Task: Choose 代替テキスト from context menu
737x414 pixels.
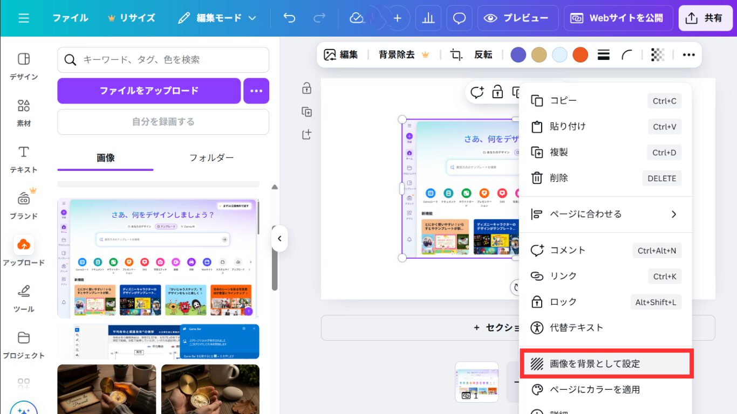Action: coord(605,327)
